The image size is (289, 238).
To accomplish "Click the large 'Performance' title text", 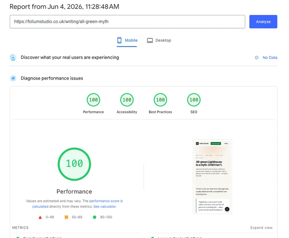I will tap(74, 191).
